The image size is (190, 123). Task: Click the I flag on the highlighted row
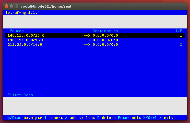tap(181, 35)
